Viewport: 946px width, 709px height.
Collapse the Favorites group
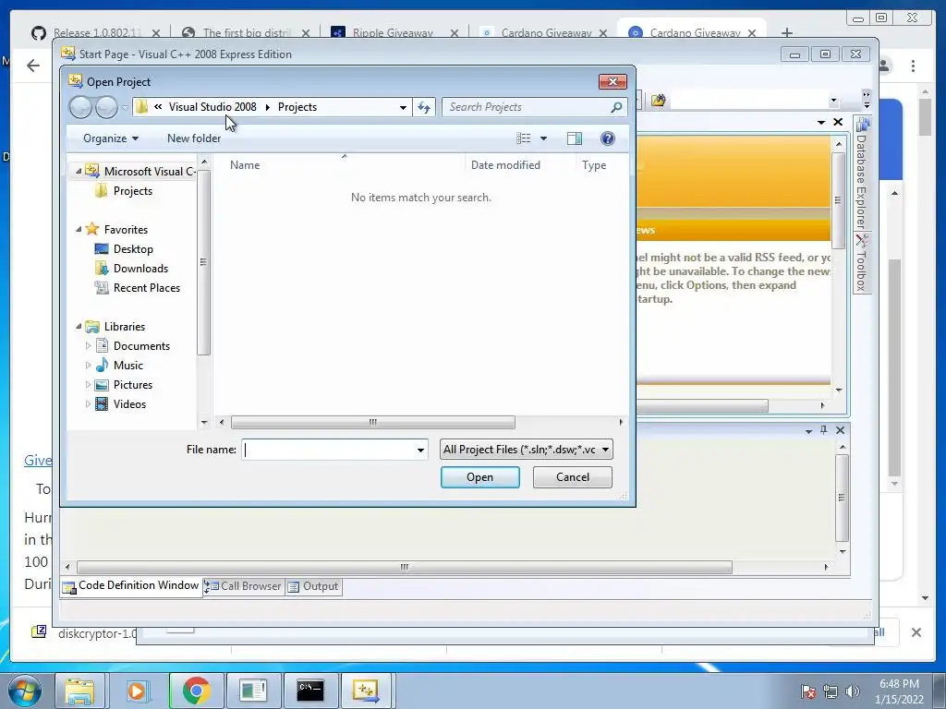[79, 230]
